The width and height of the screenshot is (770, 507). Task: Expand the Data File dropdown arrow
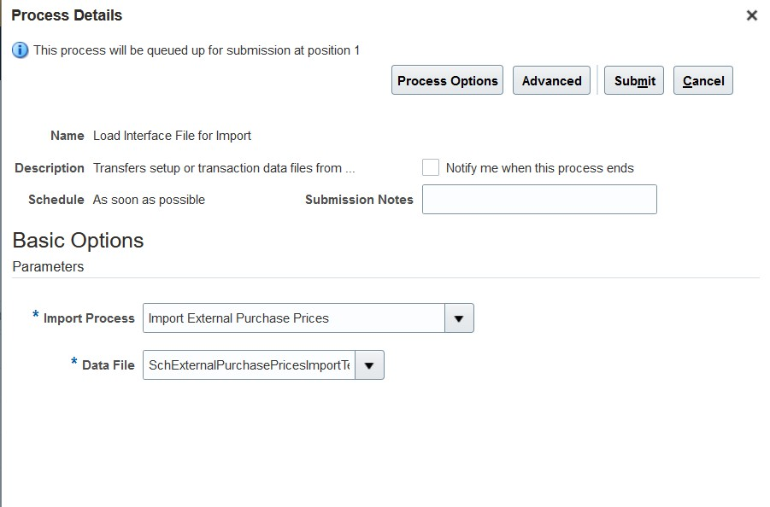[x=369, y=364]
